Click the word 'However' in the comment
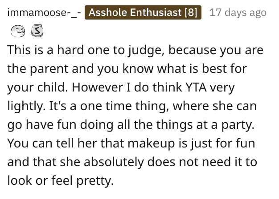Screen dimensions: 279x199 (x=98, y=88)
